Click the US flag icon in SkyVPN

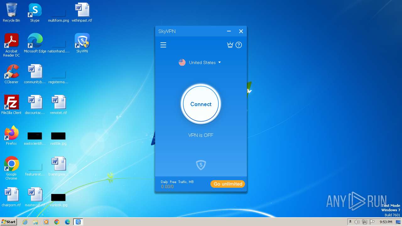(x=182, y=62)
